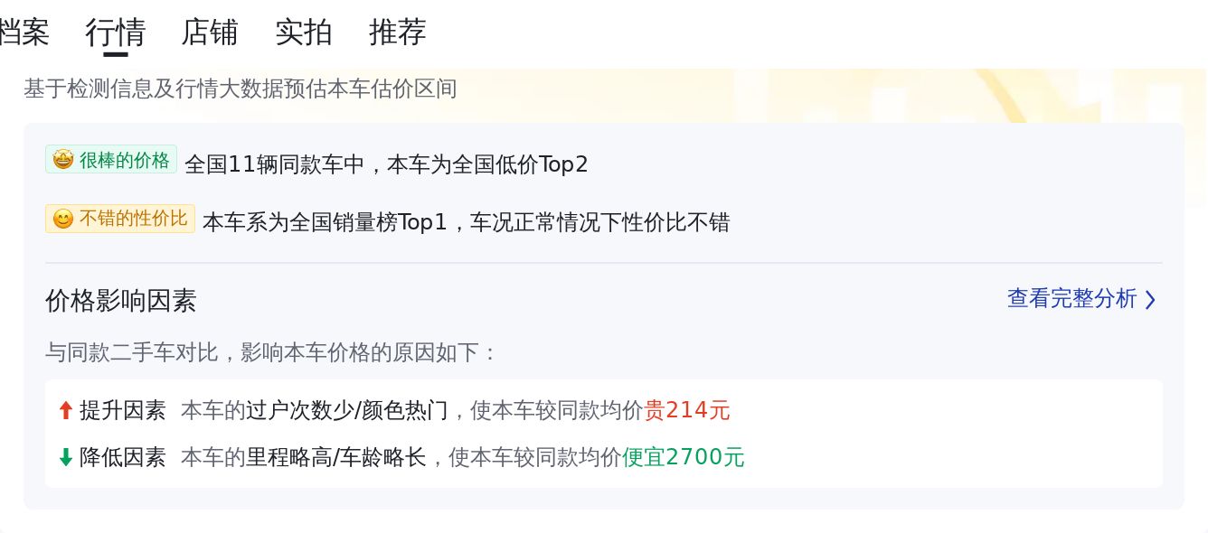Click the star-eyed emoji icon beside 很棒的价格
The image size is (1208, 533).
(63, 160)
